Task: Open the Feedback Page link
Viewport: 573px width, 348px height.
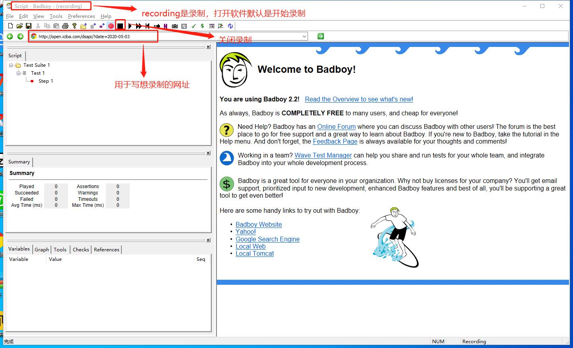Action: [335, 142]
